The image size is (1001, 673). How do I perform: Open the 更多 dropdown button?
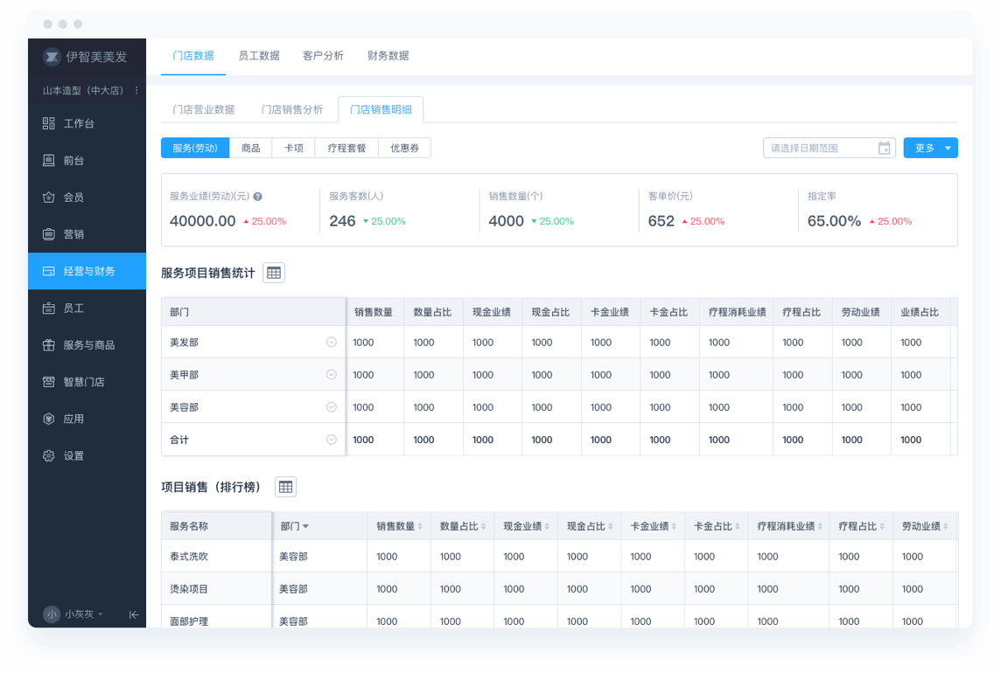coord(930,148)
